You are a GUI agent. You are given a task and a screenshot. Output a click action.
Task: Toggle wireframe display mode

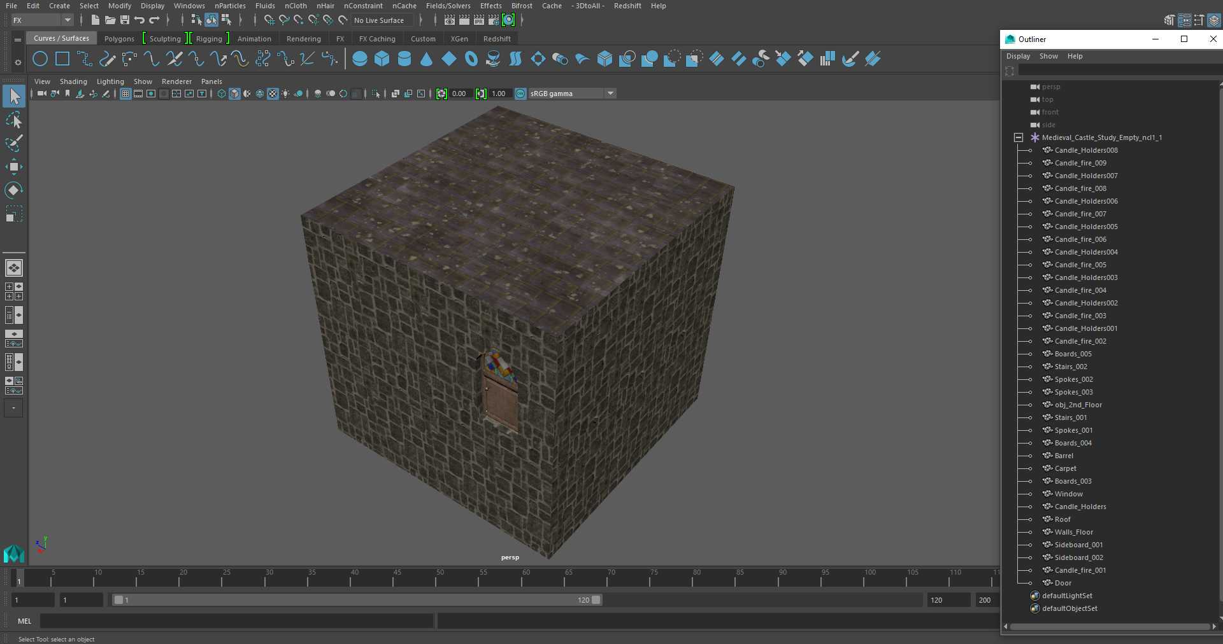222,94
